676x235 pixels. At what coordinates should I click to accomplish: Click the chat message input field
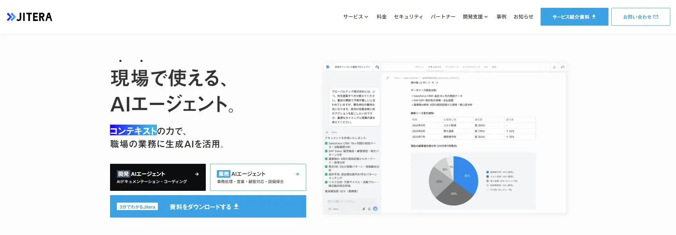tap(352, 202)
